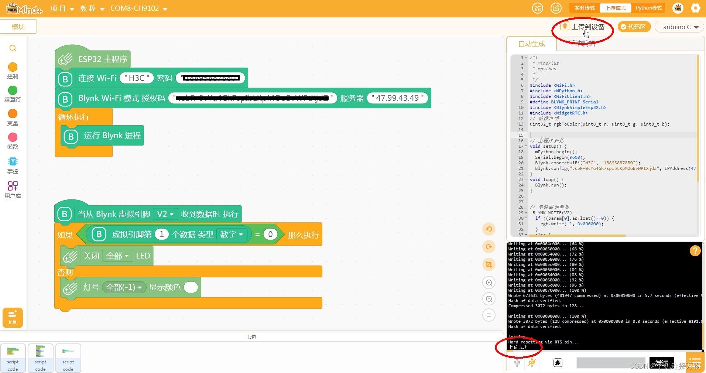Select the 自动生成 code tab
This screenshot has width=706, height=373.
532,44
